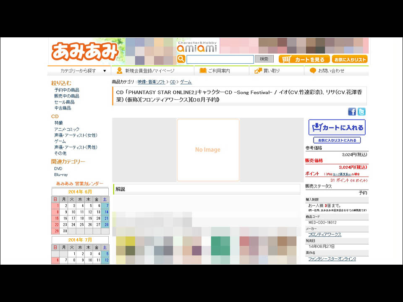Click the member registration person icon
Viewport: 403px width, 302px height.
coord(119,70)
